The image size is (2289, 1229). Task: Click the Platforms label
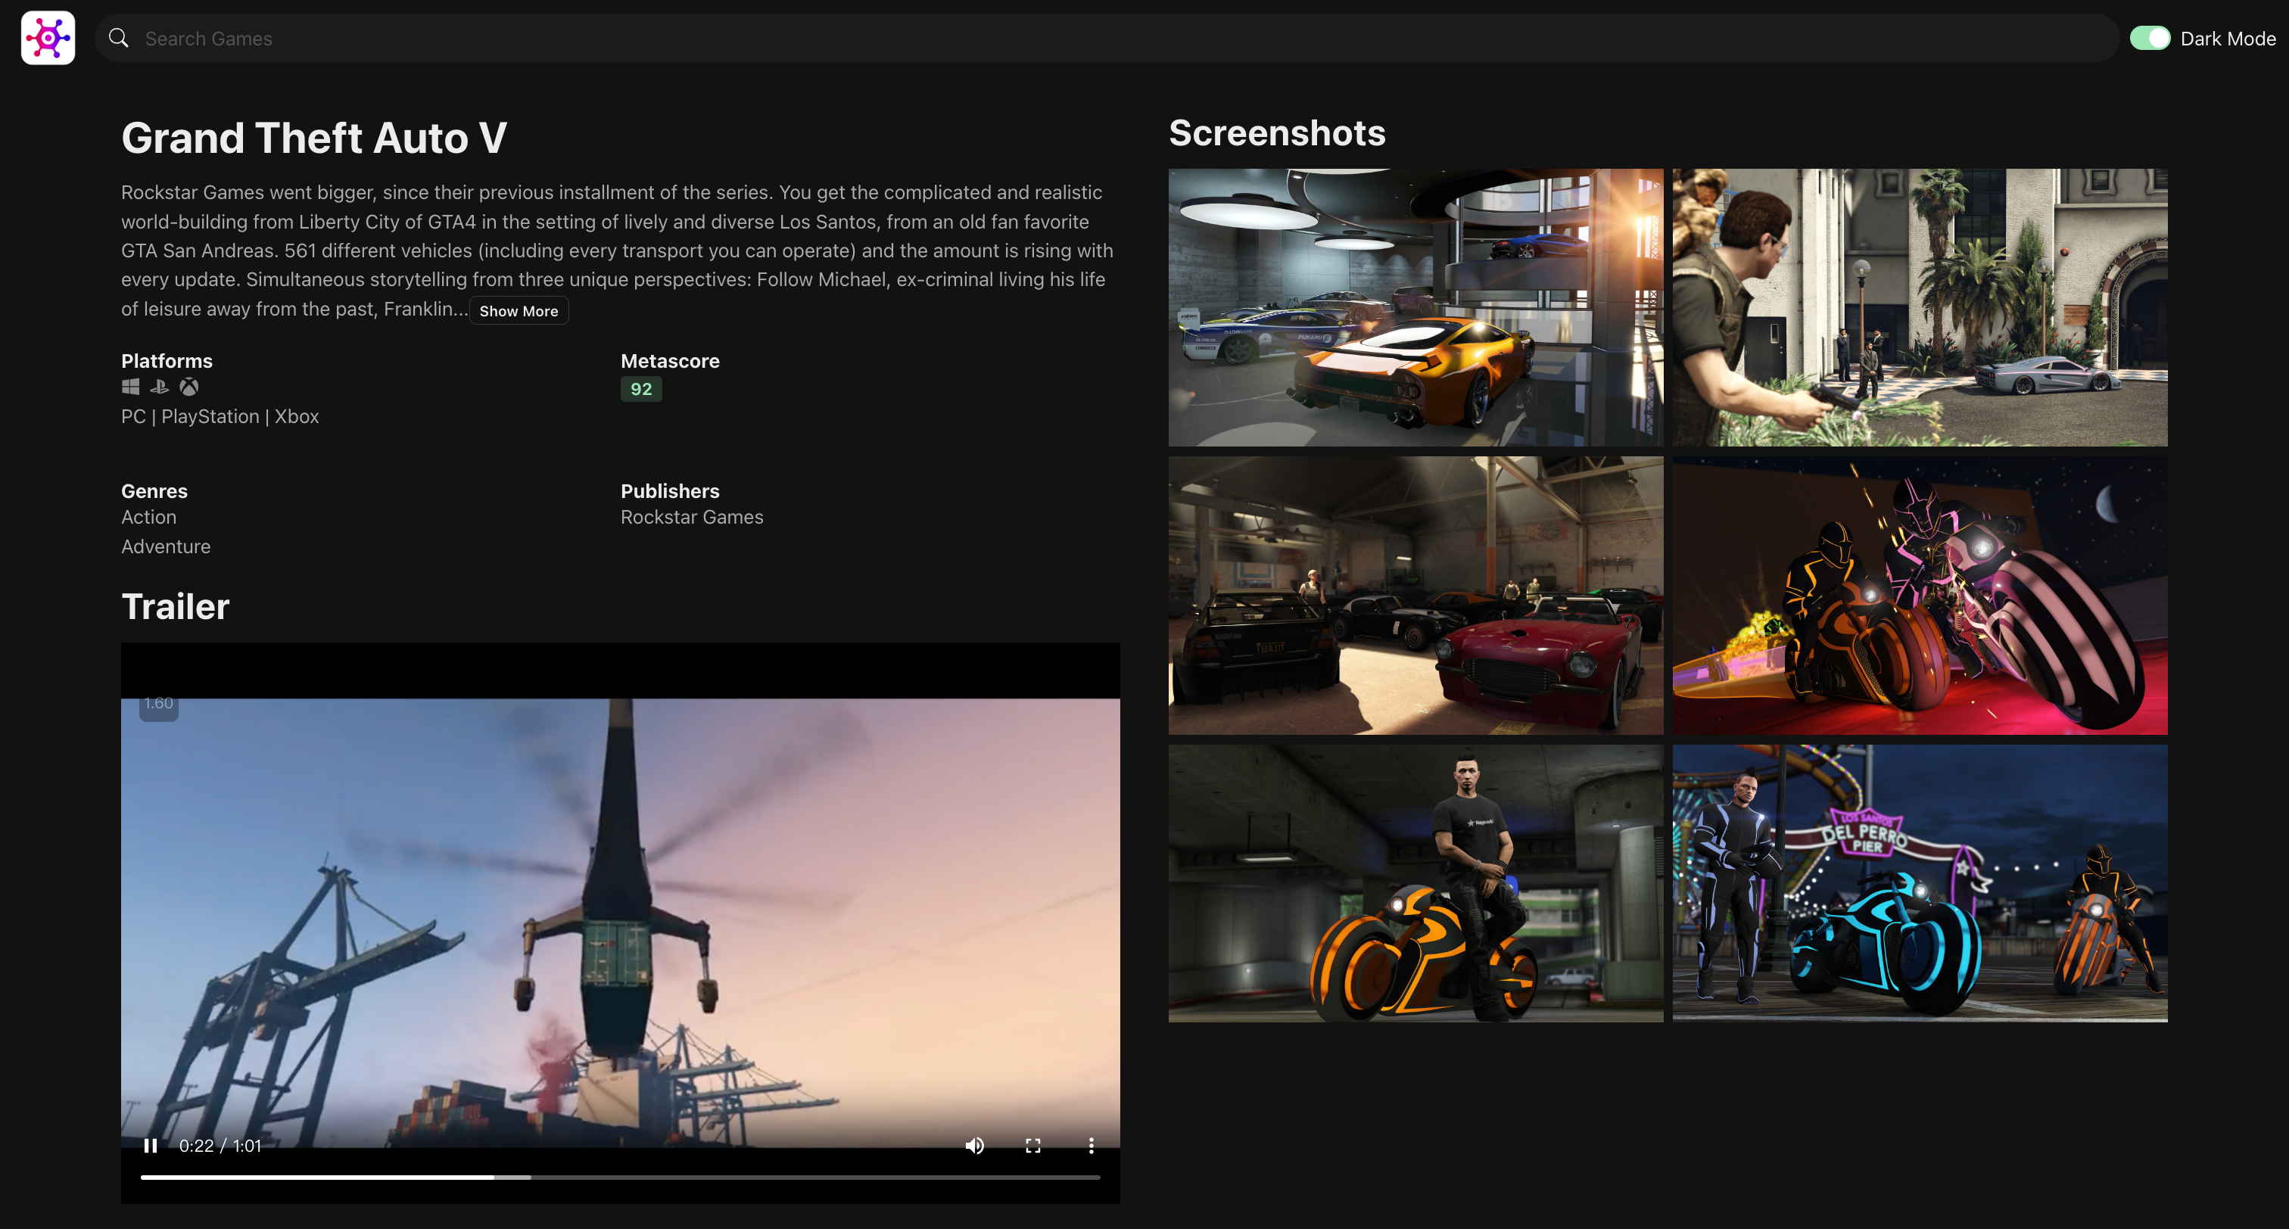click(x=167, y=361)
